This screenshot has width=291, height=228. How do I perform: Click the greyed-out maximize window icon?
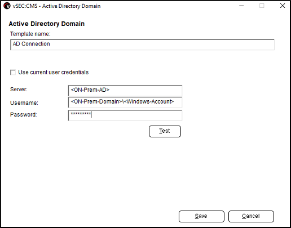point(262,6)
